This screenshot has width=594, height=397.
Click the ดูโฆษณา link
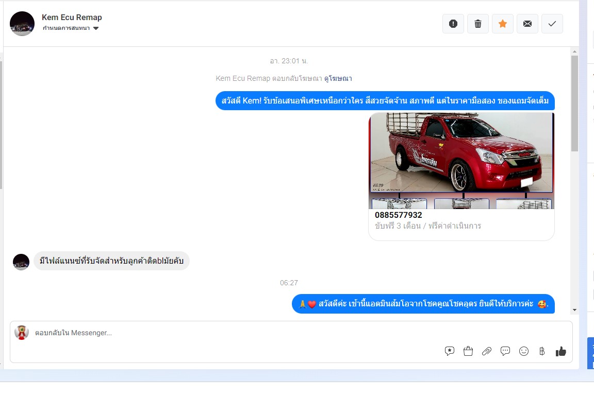click(x=338, y=78)
